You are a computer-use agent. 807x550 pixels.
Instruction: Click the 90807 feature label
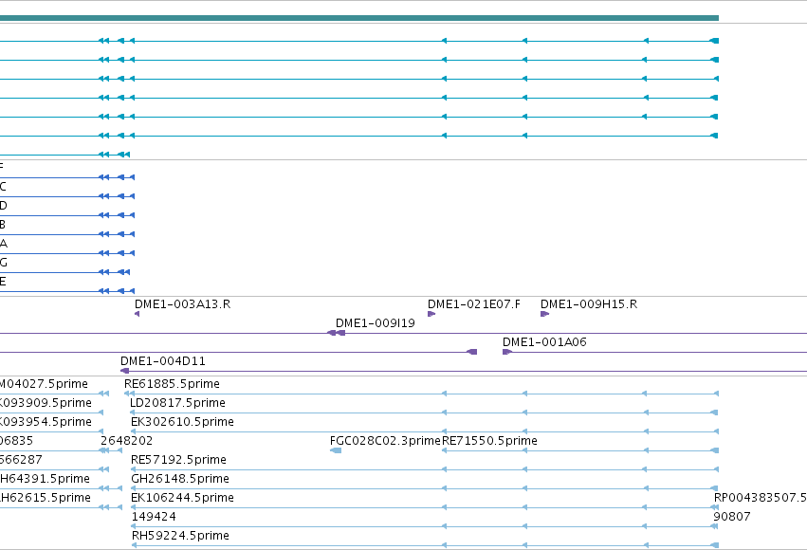(x=732, y=517)
